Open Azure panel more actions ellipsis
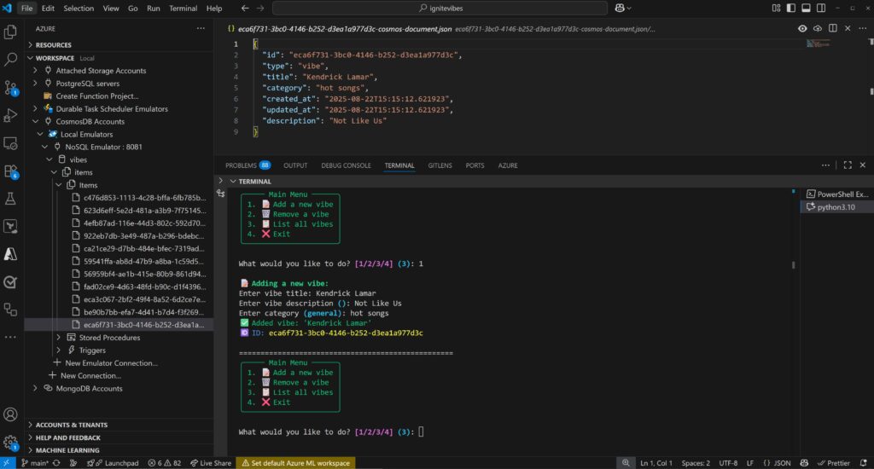The image size is (874, 469). coord(201,28)
